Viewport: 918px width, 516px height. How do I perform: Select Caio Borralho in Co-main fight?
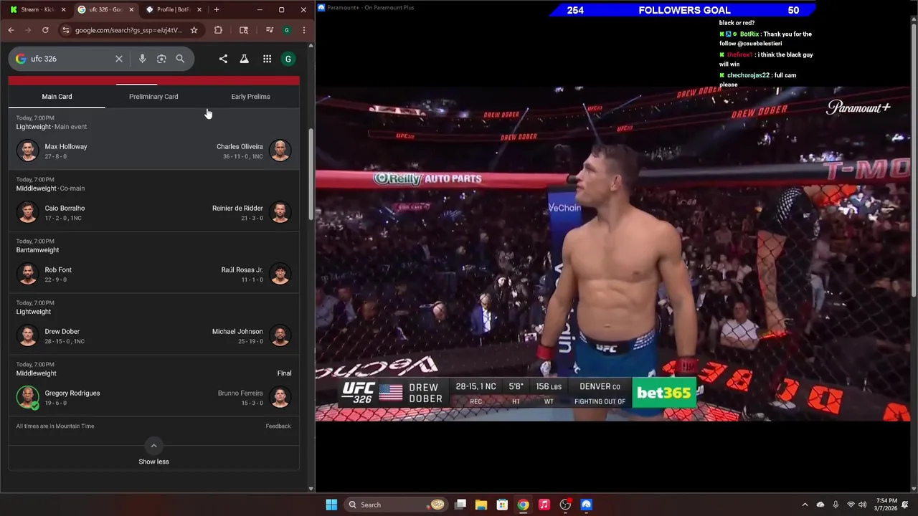point(65,208)
